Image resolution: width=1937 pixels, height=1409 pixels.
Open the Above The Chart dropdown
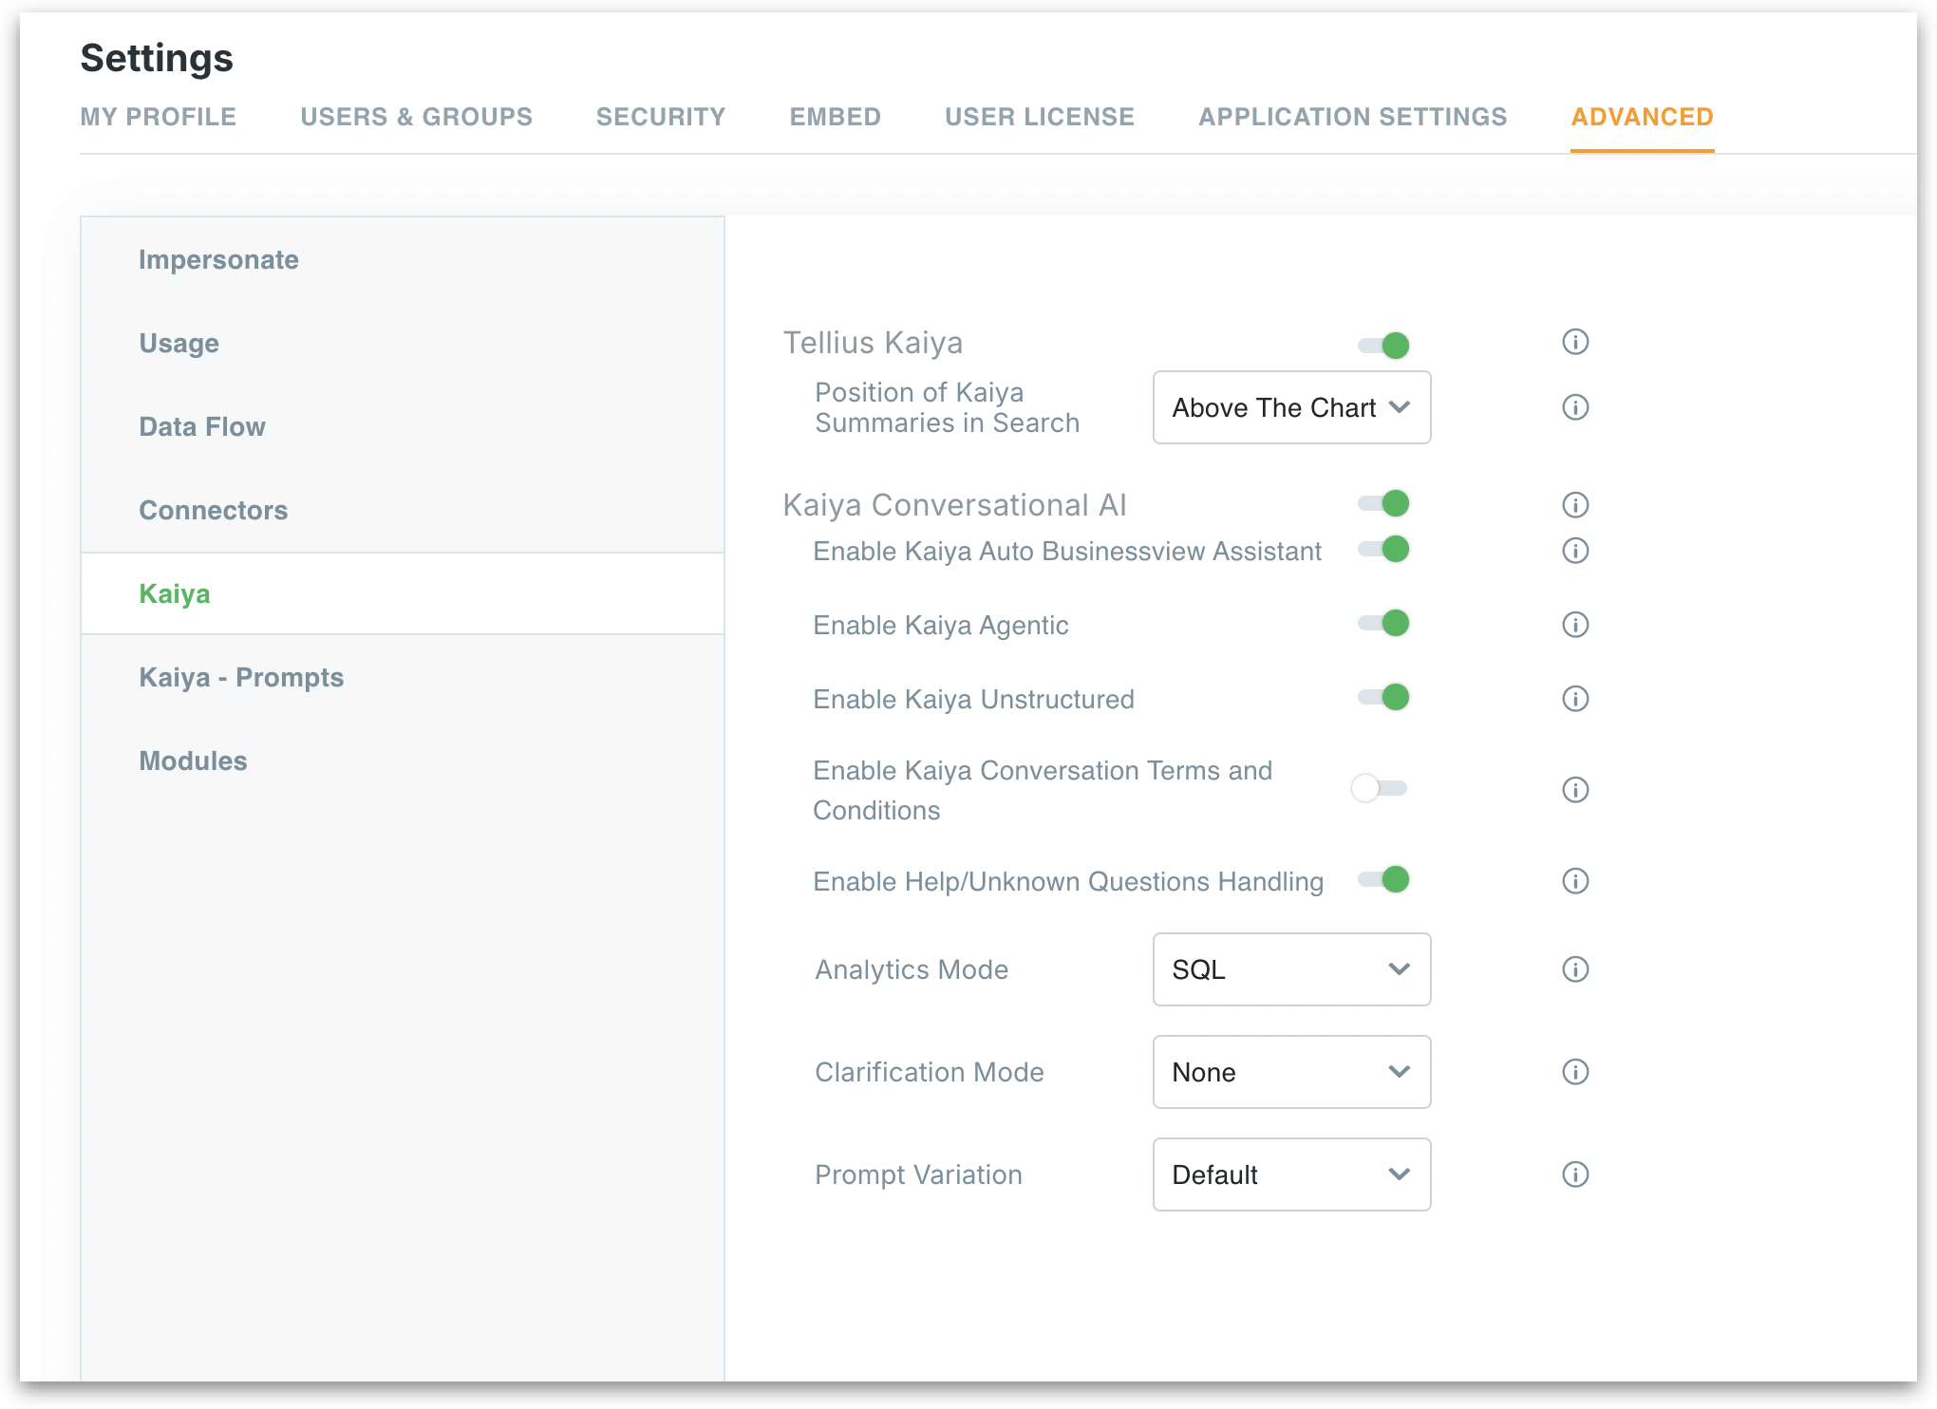point(1291,407)
